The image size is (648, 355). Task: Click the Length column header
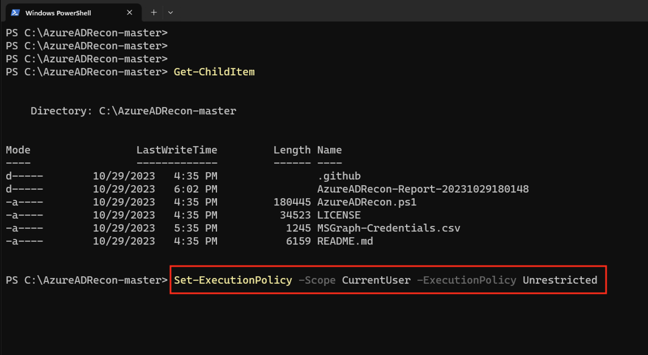click(x=292, y=150)
